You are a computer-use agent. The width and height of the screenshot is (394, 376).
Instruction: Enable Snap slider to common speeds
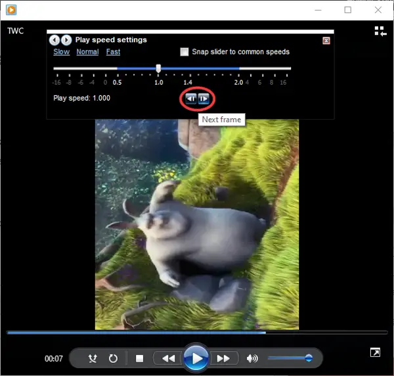185,52
